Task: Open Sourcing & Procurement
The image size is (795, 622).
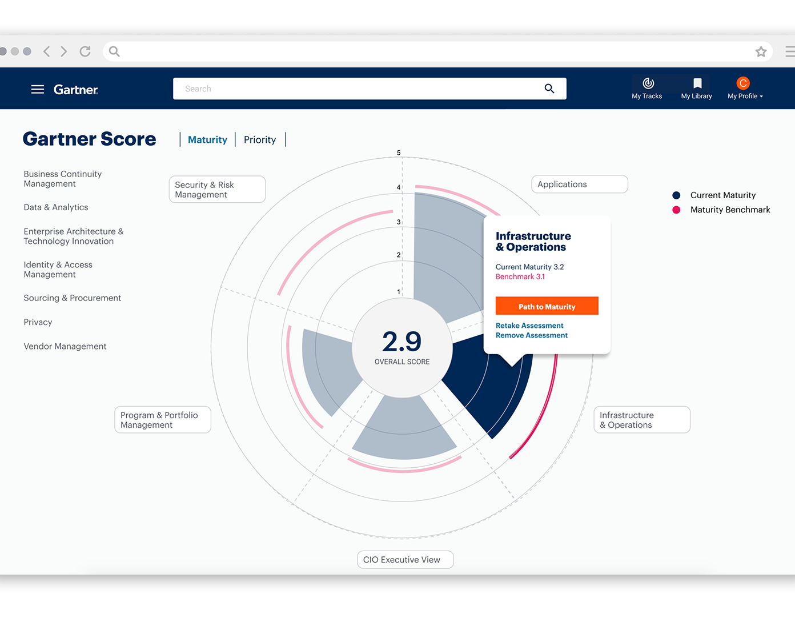Action: [x=73, y=298]
